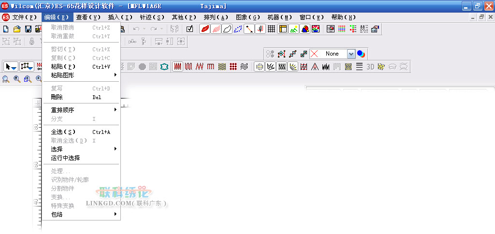Image resolution: width=495 pixels, height=234 pixels.
Task: Toggle the blue dotted outline display button
Action: pyautogui.click(x=237, y=29)
